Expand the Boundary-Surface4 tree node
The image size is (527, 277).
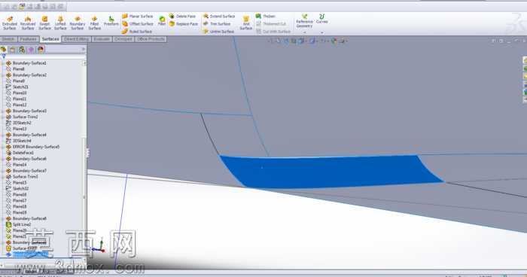click(x=3, y=135)
